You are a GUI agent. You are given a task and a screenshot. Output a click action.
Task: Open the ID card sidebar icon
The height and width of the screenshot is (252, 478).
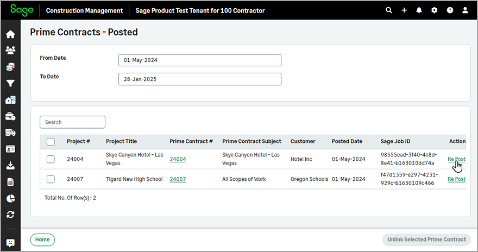click(10, 149)
